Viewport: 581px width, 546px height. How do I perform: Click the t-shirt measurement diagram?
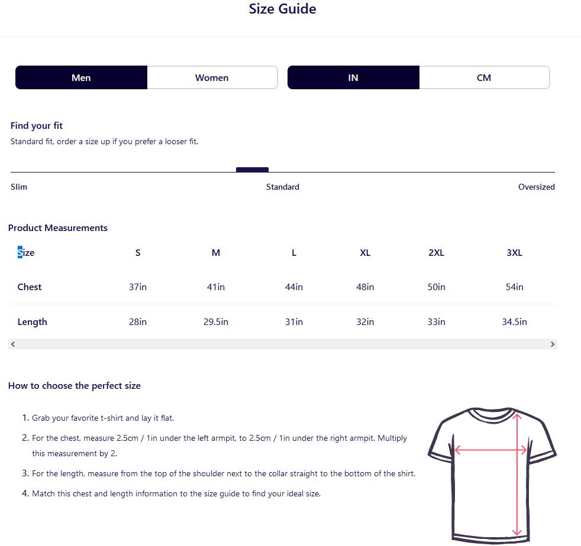coord(492,474)
